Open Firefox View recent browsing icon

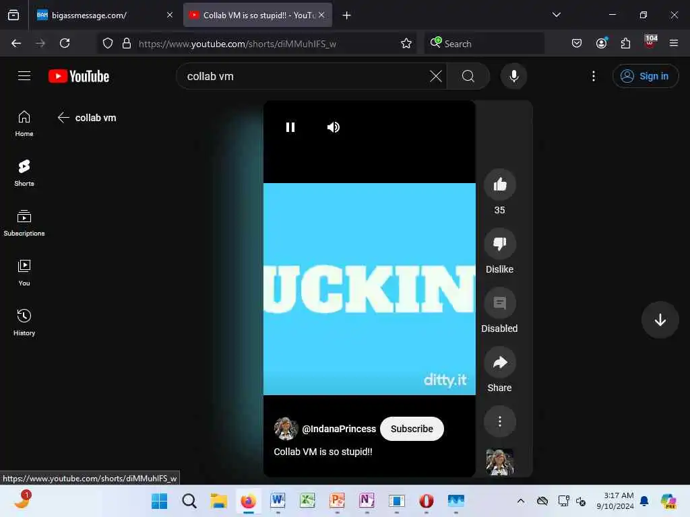(13, 15)
